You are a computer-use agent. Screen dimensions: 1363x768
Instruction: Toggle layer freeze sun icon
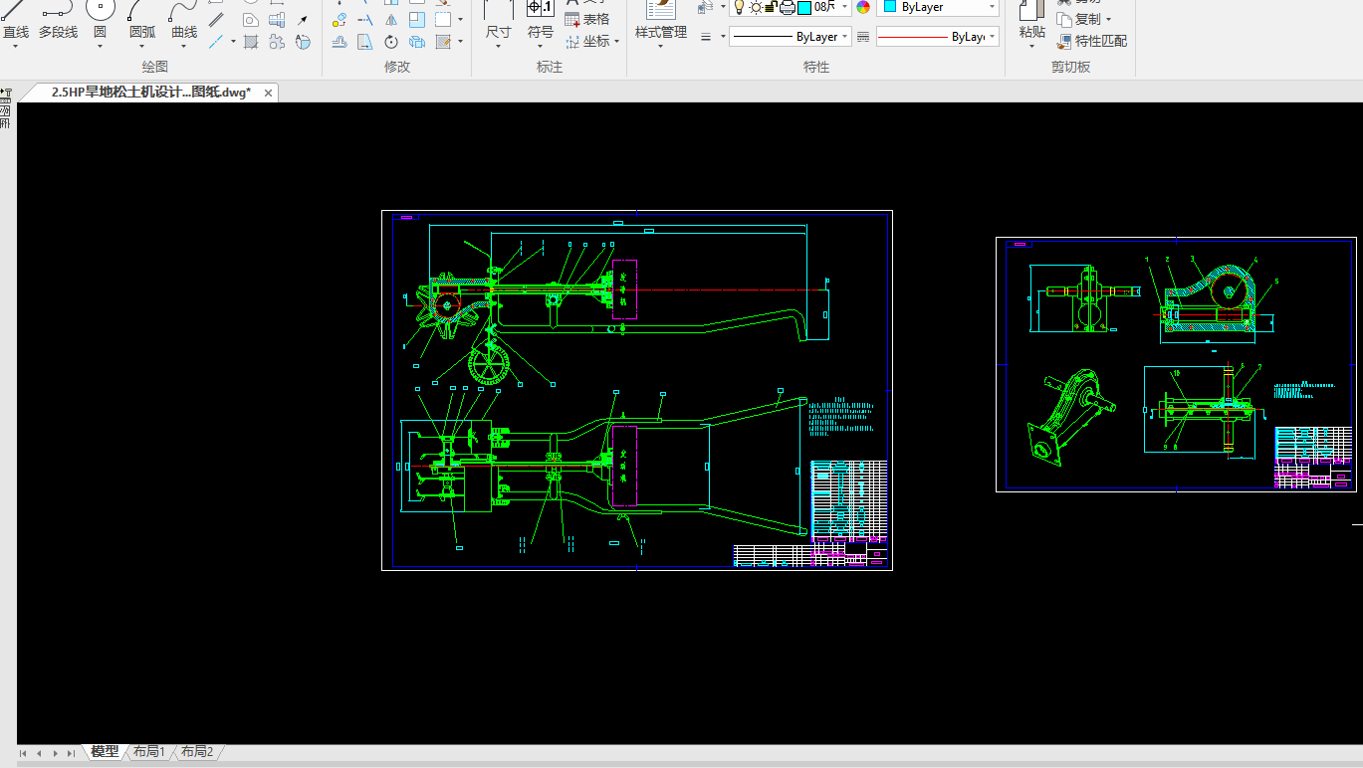[x=756, y=7]
